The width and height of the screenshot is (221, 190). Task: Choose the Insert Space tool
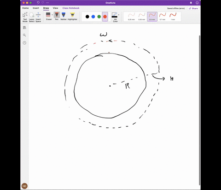38,17
